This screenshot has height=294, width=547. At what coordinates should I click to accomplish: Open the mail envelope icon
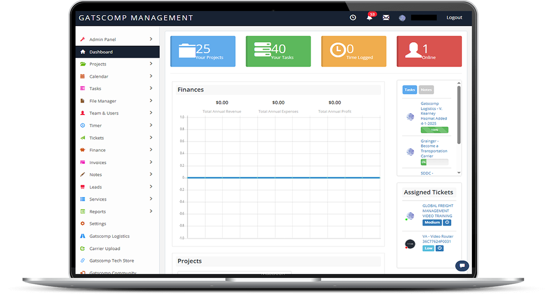pyautogui.click(x=386, y=18)
